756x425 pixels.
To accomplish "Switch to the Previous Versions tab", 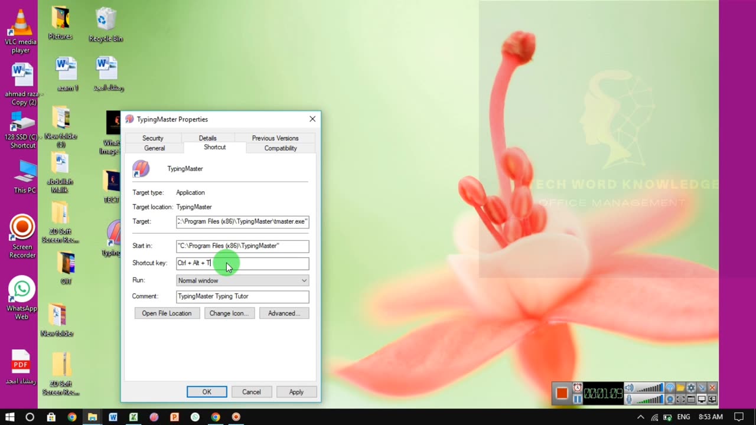I will pos(275,138).
